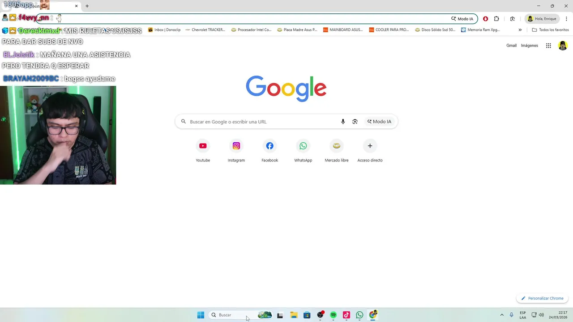Image resolution: width=573 pixels, height=322 pixels.
Task: Open the MAINBOARD ASUS... bookmark
Action: 343,30
